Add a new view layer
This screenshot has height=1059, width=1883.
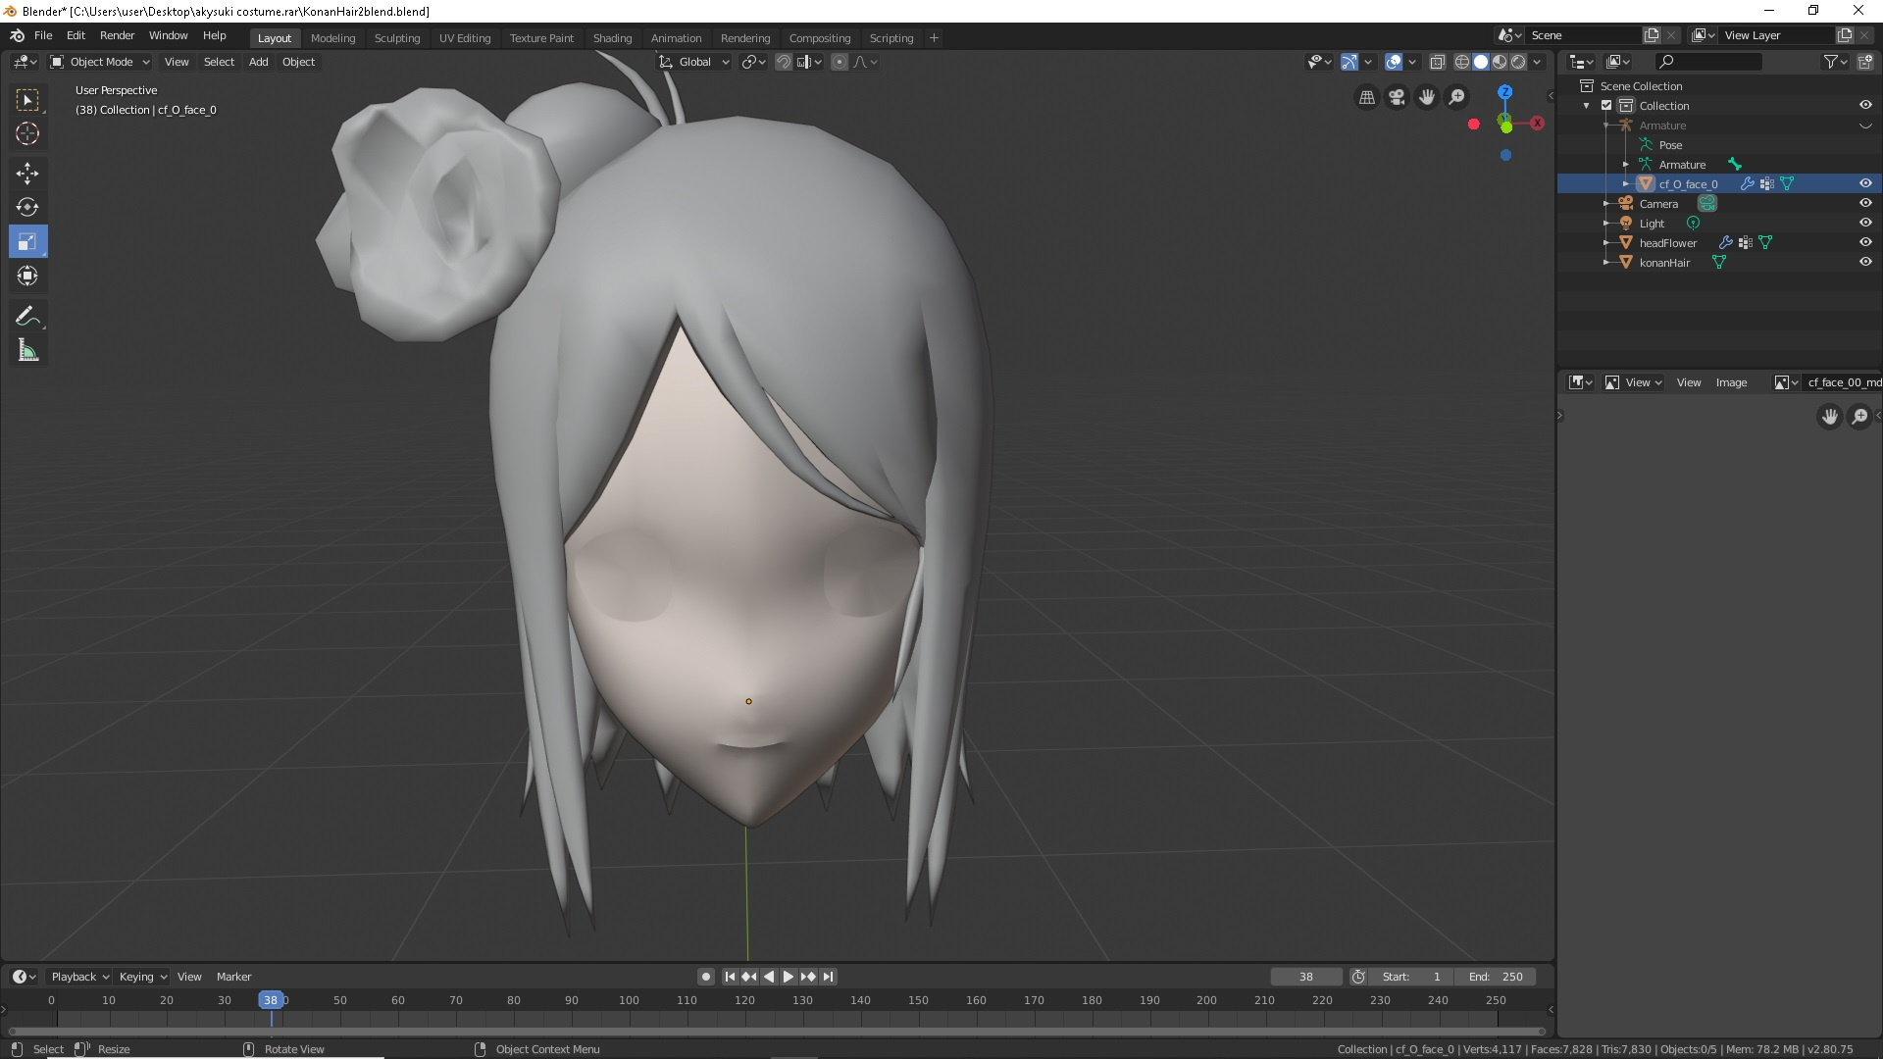click(1845, 35)
